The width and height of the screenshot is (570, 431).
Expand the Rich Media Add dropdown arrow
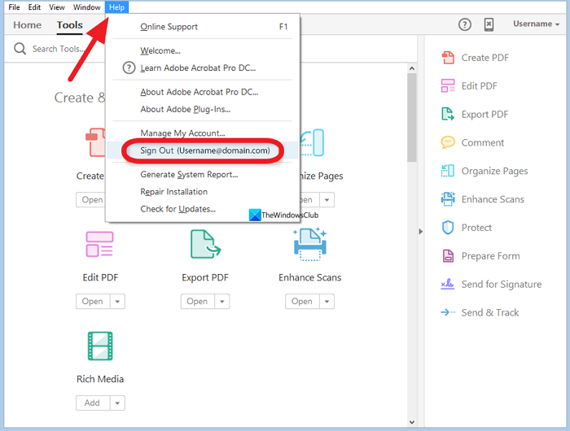click(117, 403)
